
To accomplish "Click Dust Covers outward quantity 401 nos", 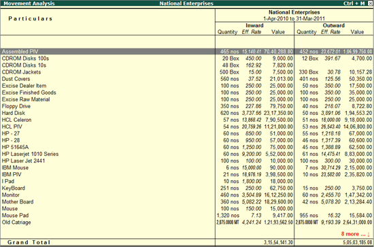I will (308, 79).
